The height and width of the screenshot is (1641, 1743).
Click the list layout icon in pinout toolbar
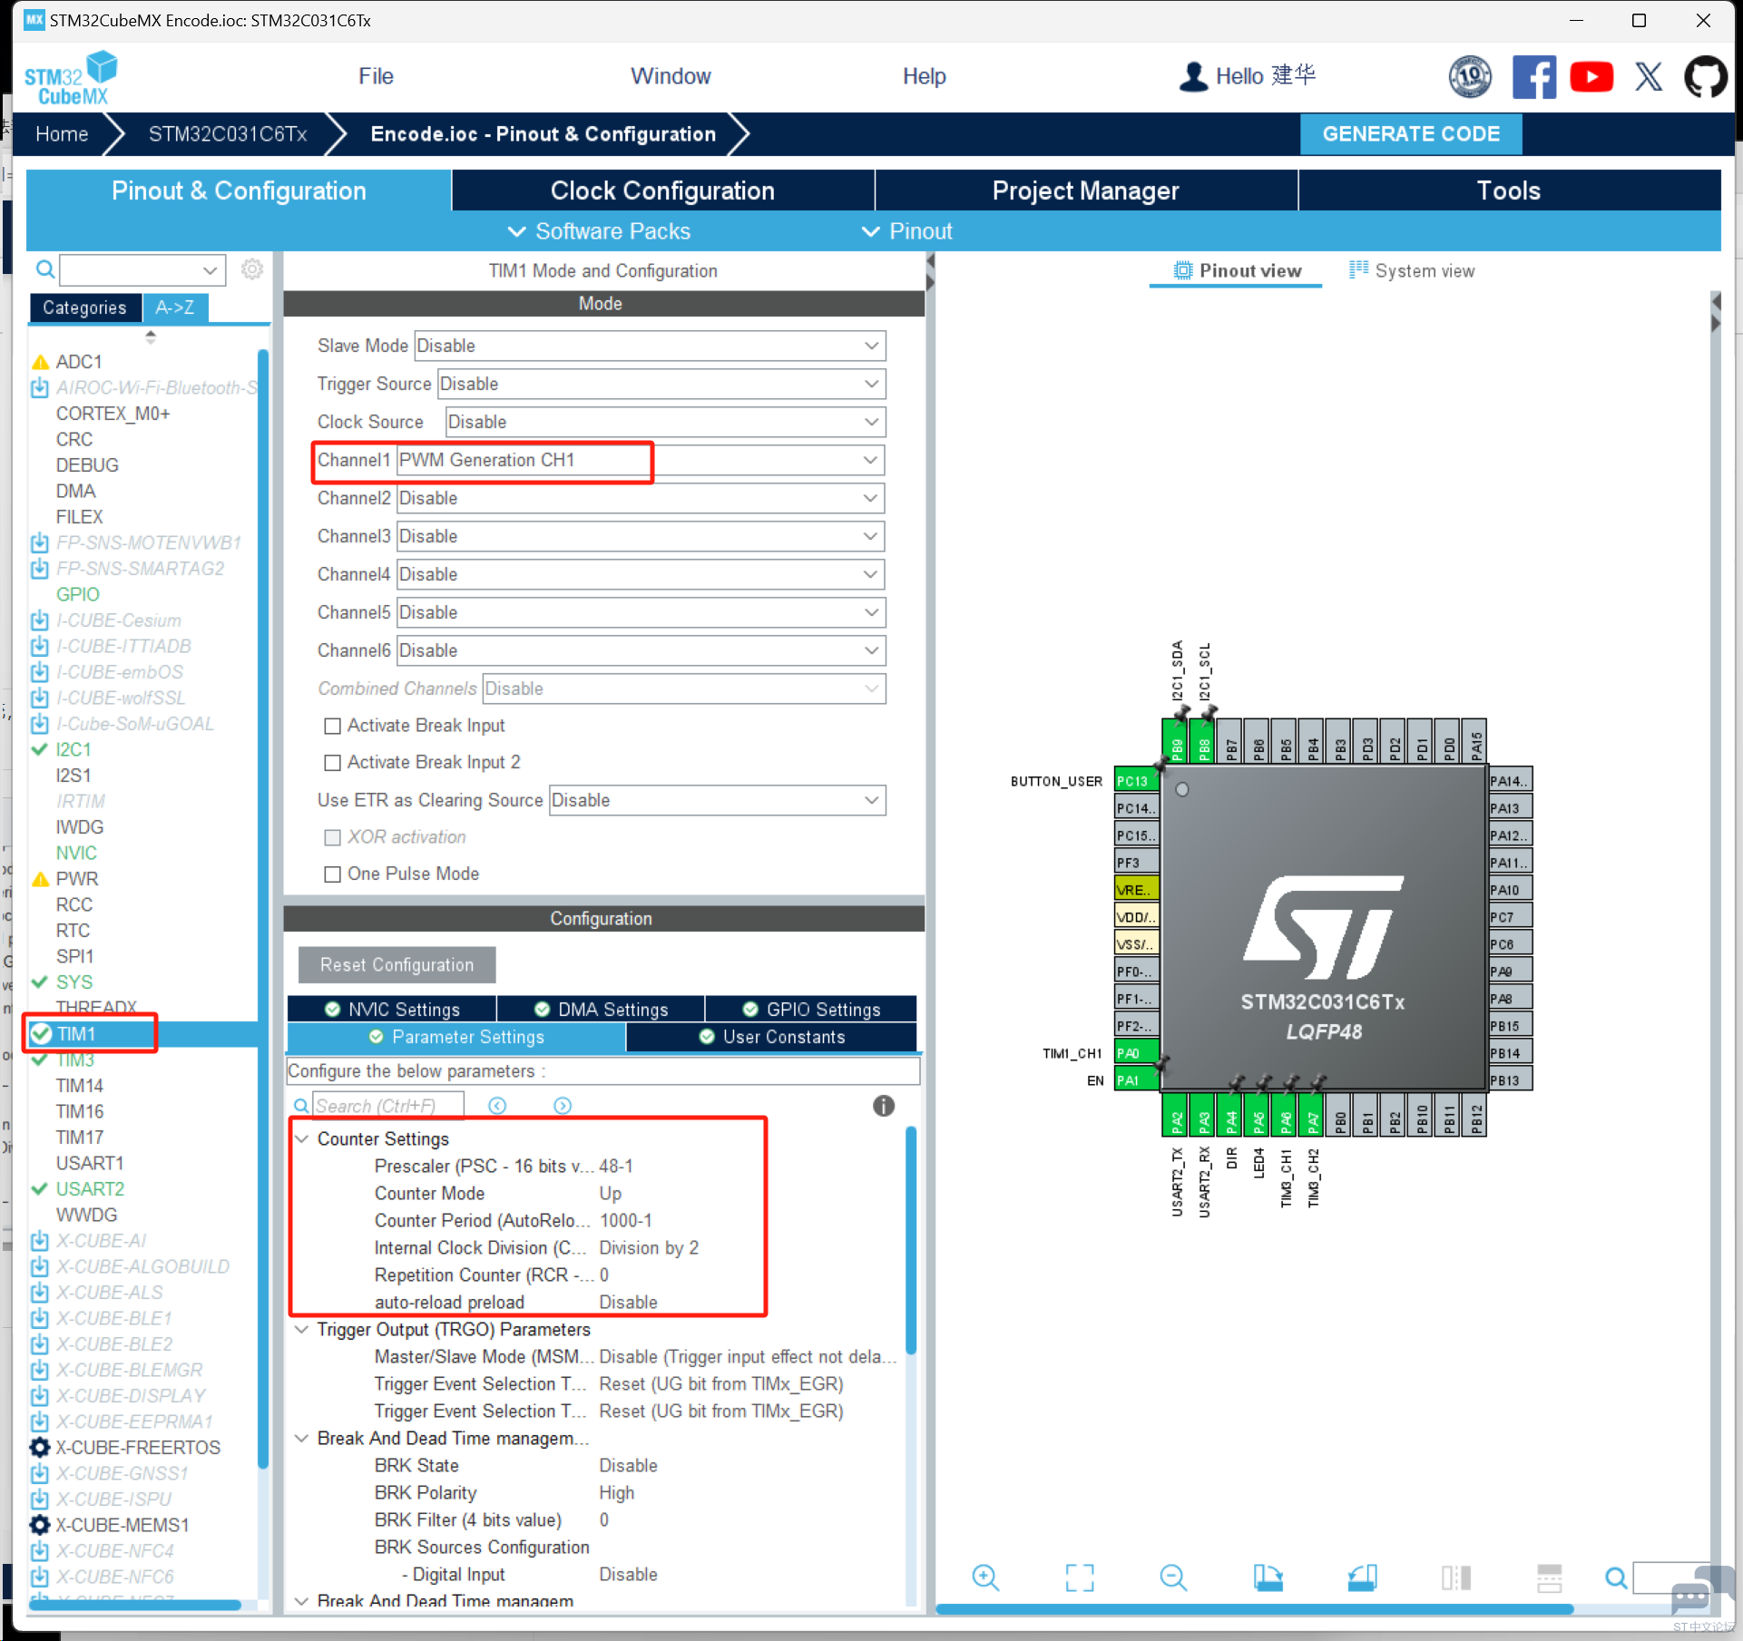(x=1550, y=1578)
